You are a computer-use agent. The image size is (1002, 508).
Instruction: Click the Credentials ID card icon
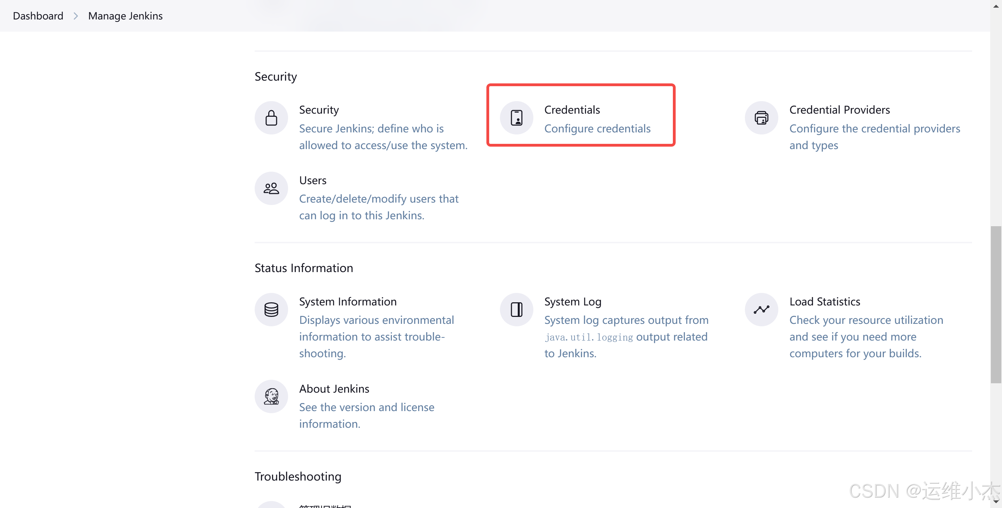click(x=516, y=118)
